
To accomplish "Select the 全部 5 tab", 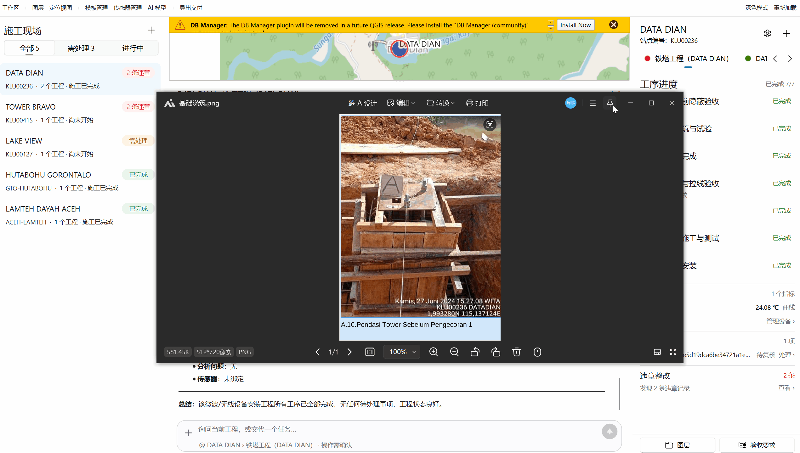I will (x=29, y=48).
